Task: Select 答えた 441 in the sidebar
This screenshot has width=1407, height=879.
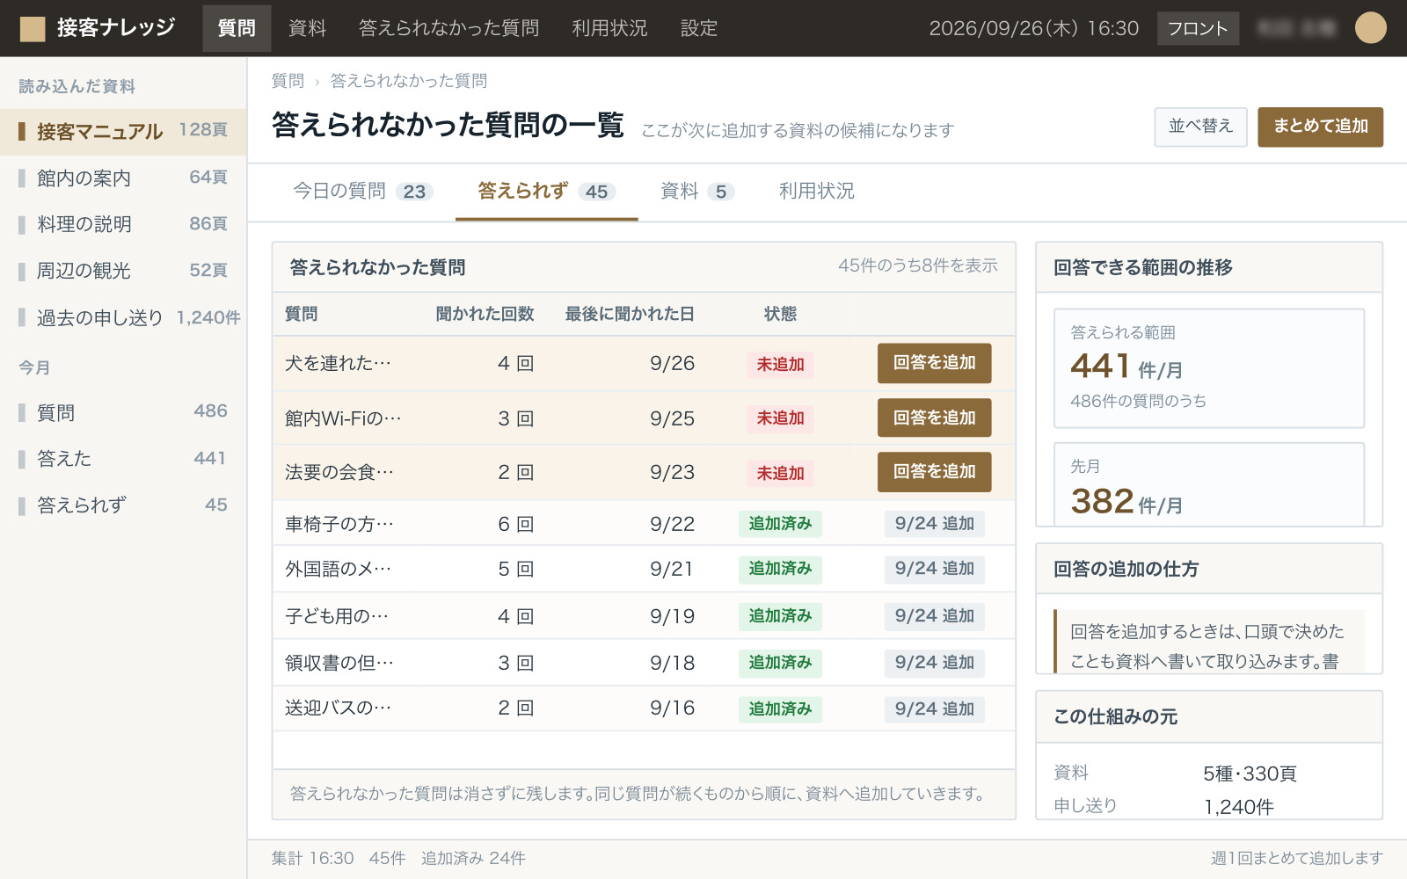Action: 123,459
